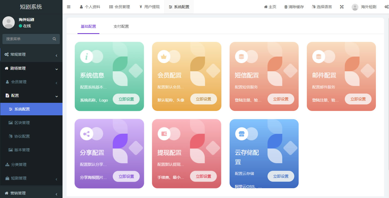Click the info icon on 系统信息 card
The width and height of the screenshot is (389, 198).
tap(87, 57)
